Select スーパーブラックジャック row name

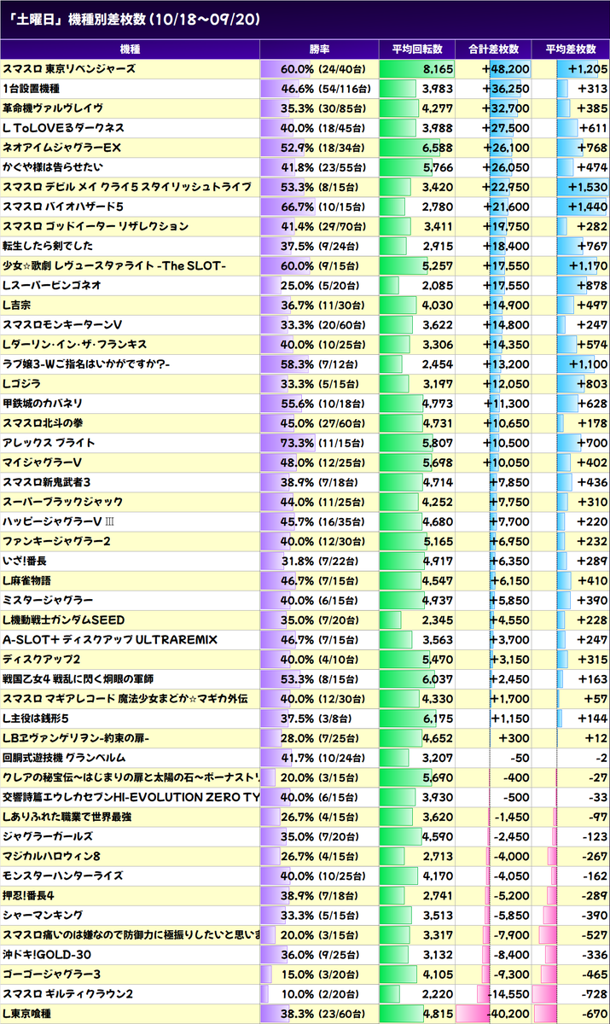(x=63, y=502)
